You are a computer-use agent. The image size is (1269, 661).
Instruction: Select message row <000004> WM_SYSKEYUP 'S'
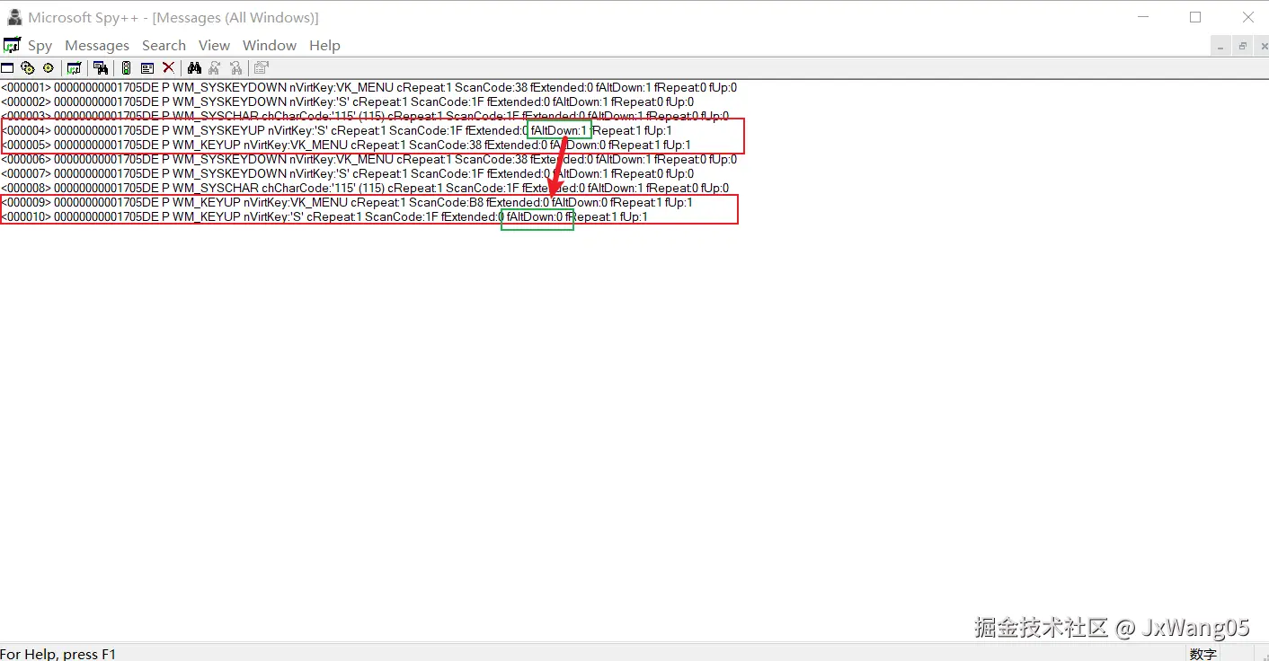click(336, 130)
